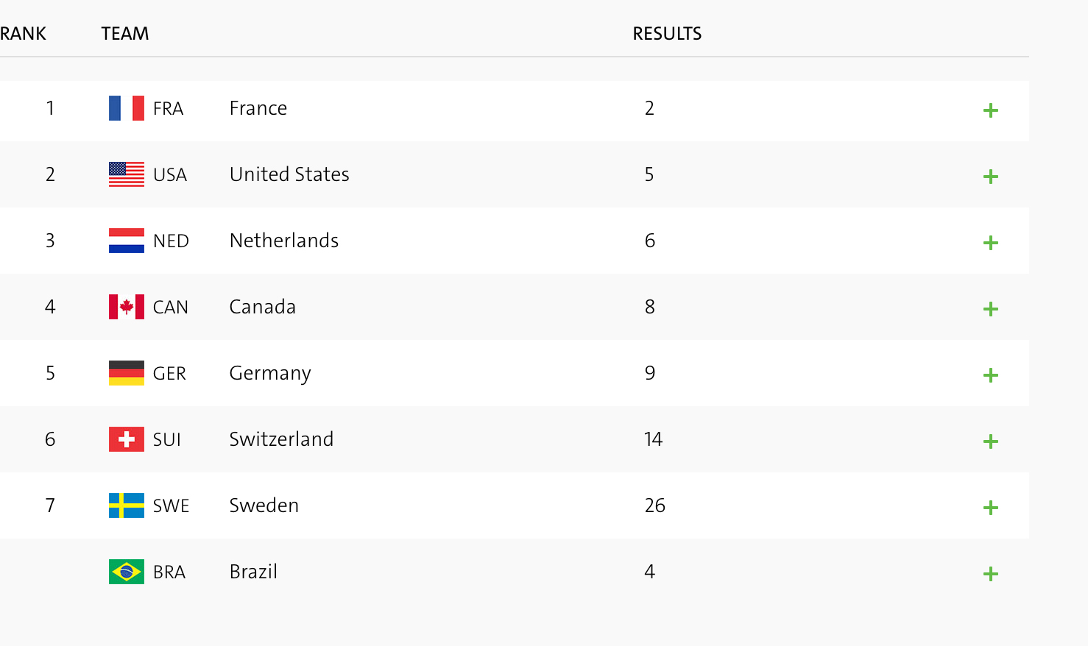Click the United States flag icon
Screen dimensions: 1088x646
tap(127, 174)
